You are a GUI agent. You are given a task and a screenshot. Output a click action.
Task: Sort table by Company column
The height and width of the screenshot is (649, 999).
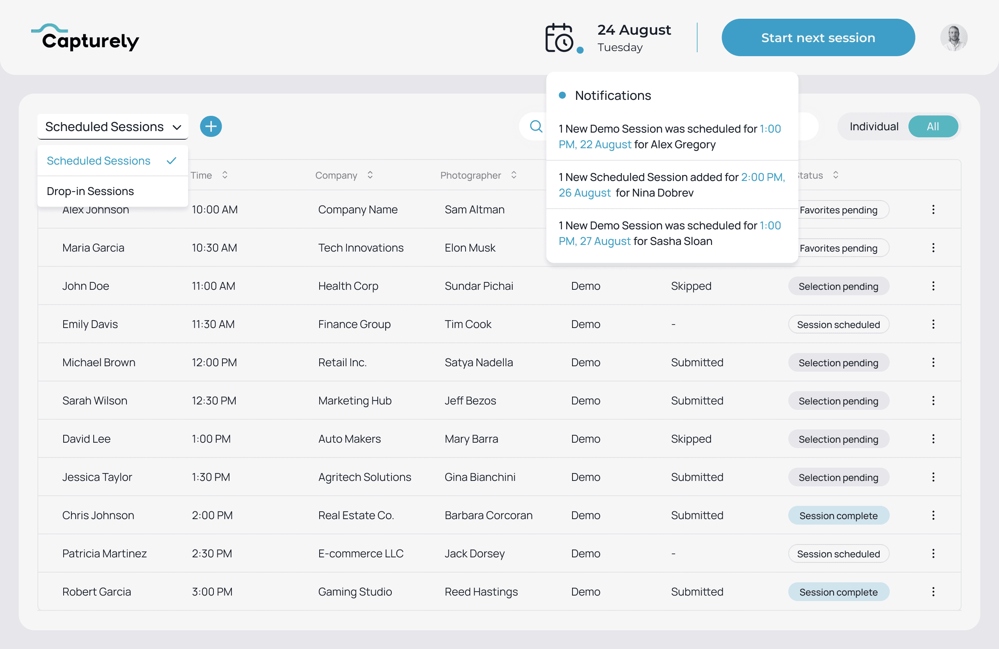pos(370,175)
